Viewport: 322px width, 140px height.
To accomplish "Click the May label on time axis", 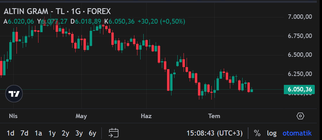I will click(x=81, y=116).
